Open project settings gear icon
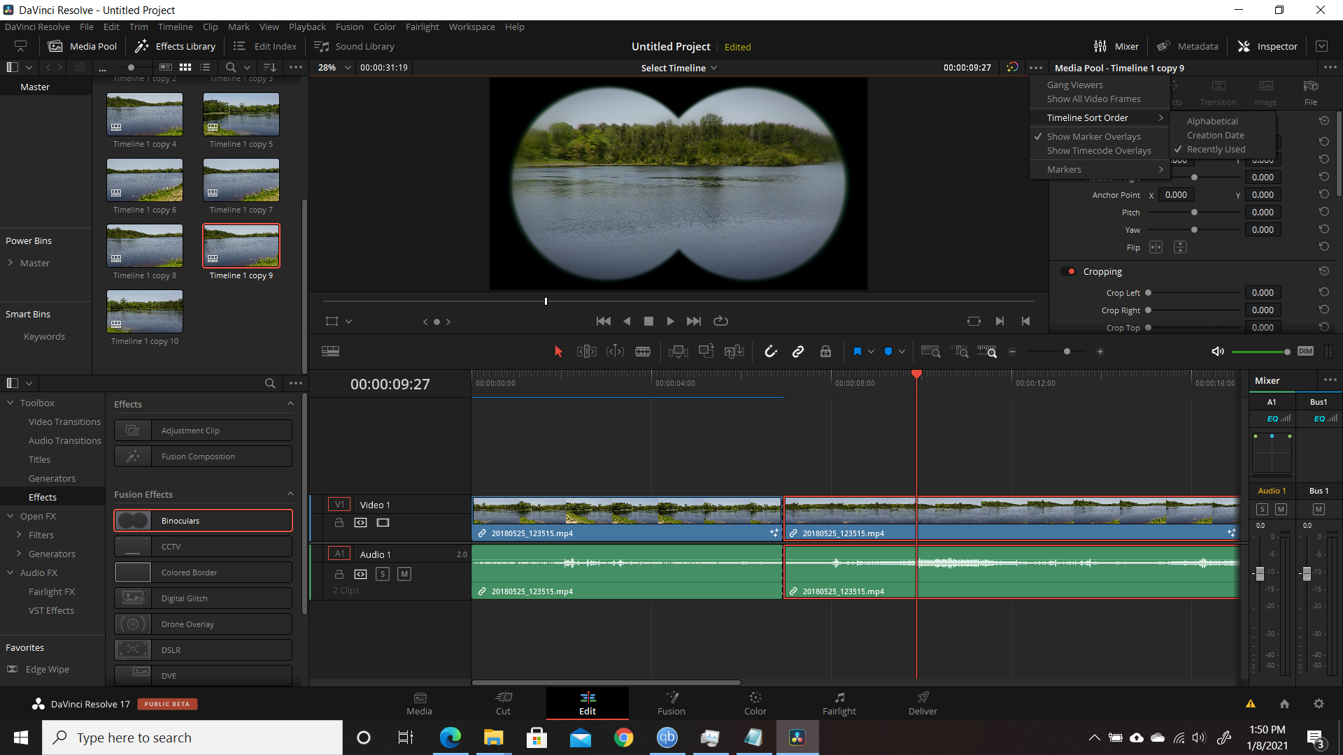The image size is (1343, 755). [1319, 704]
